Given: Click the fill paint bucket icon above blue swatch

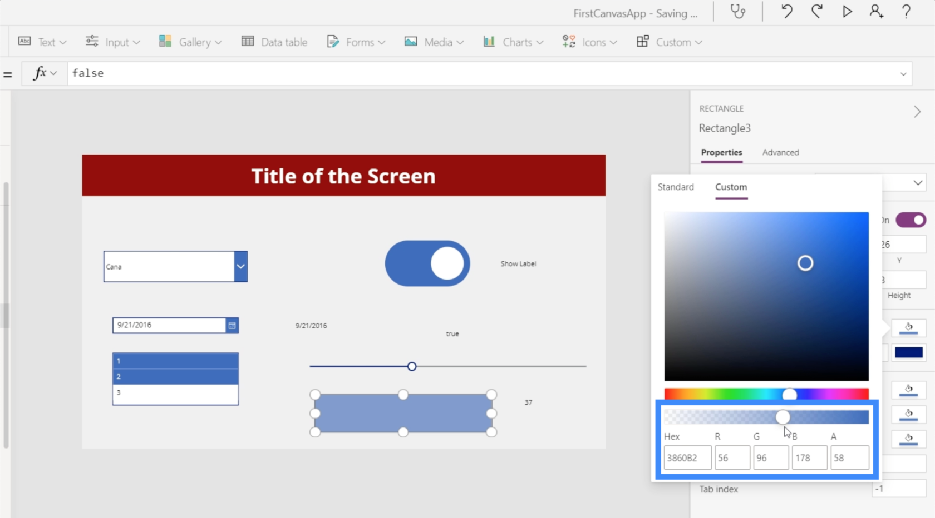Looking at the screenshot, I should tap(908, 328).
